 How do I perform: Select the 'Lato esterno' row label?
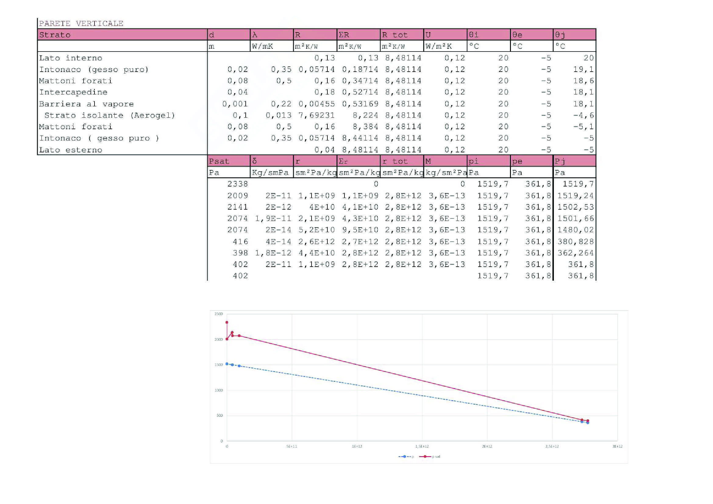tap(70, 150)
